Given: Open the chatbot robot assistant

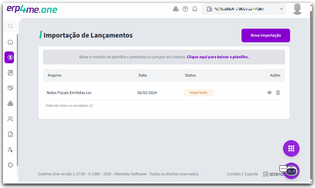Looking at the screenshot, I should click(292, 171).
